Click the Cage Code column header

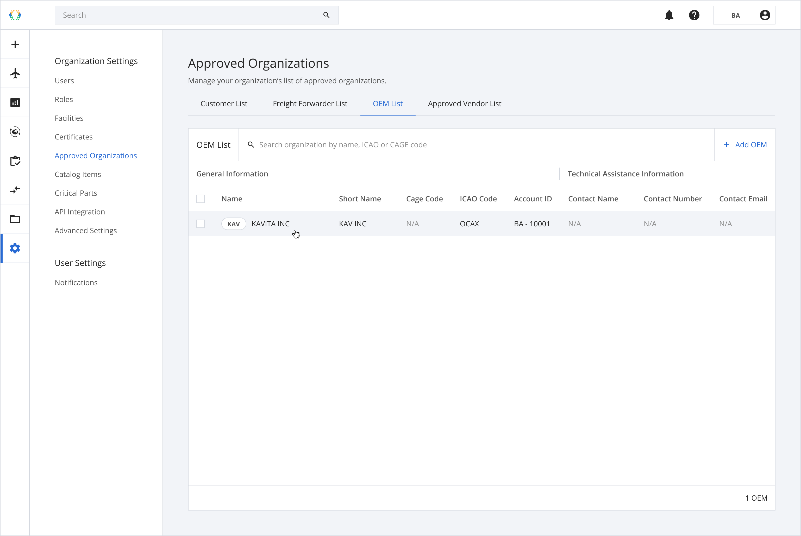[424, 199]
